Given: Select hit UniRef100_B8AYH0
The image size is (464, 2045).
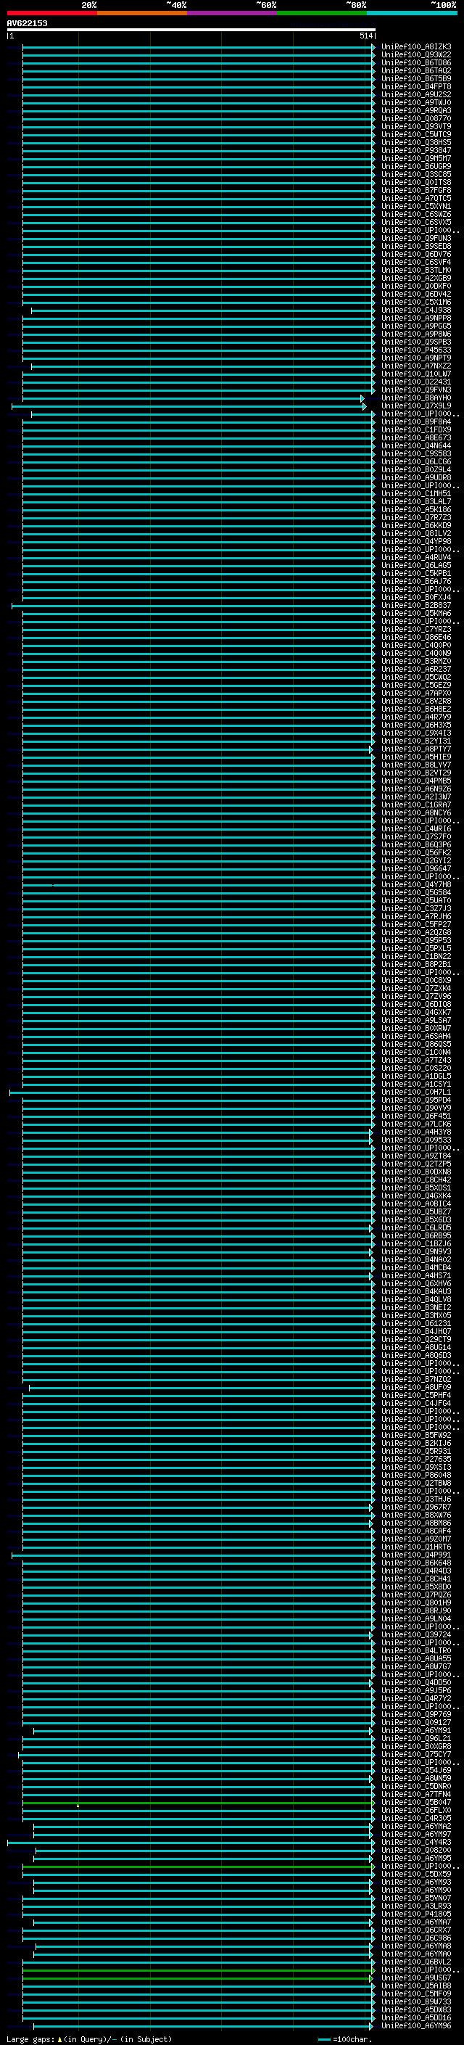Looking at the screenshot, I should tap(416, 398).
